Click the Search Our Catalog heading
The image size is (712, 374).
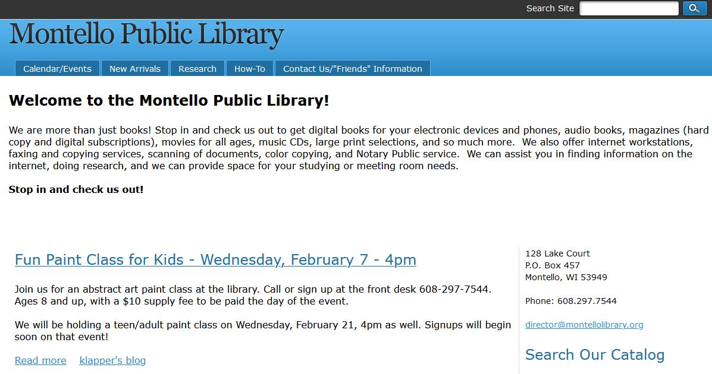pyautogui.click(x=594, y=354)
